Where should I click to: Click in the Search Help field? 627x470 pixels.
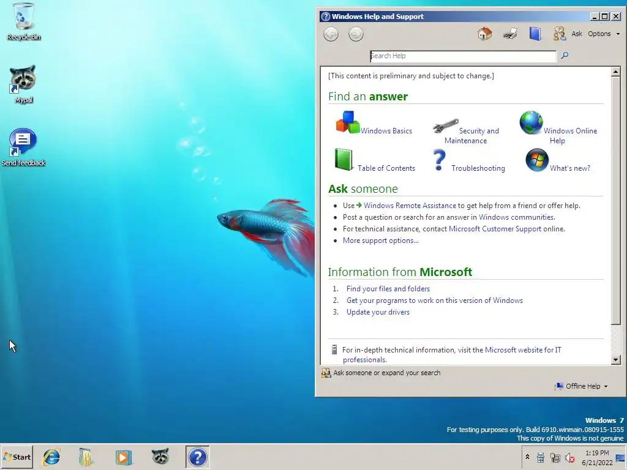pyautogui.click(x=463, y=56)
